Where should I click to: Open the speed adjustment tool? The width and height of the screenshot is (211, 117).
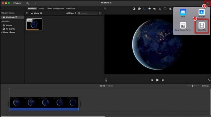tap(165, 9)
